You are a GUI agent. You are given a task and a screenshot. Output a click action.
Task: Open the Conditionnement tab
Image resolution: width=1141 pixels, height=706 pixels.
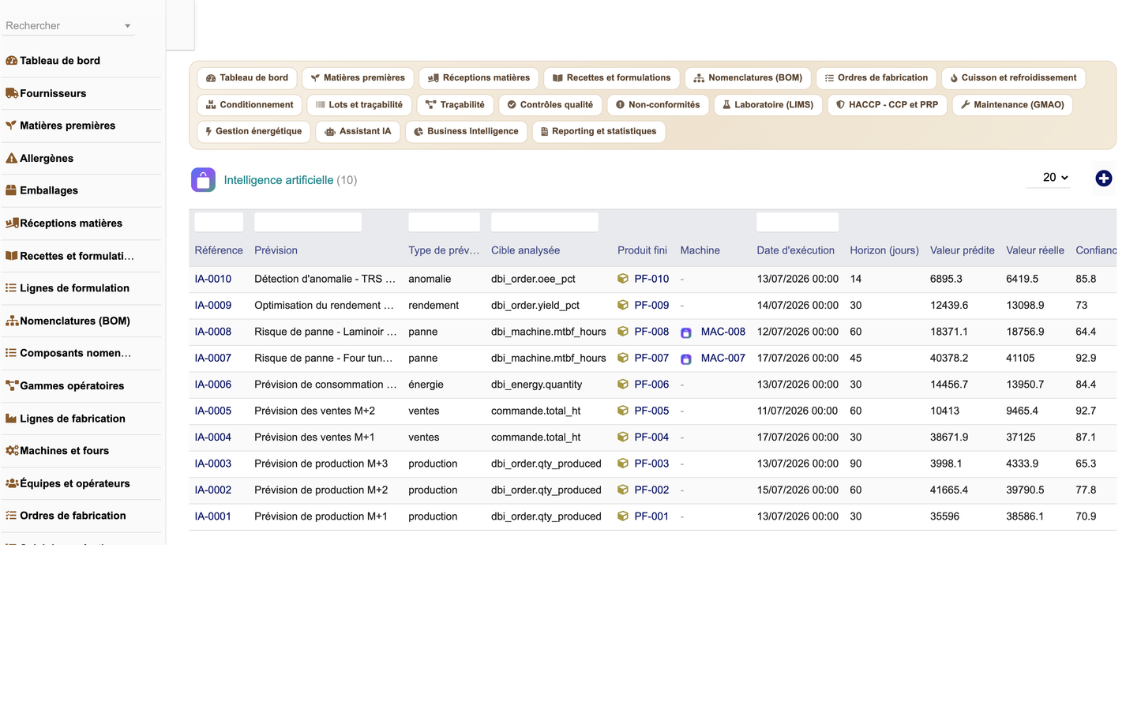250,104
